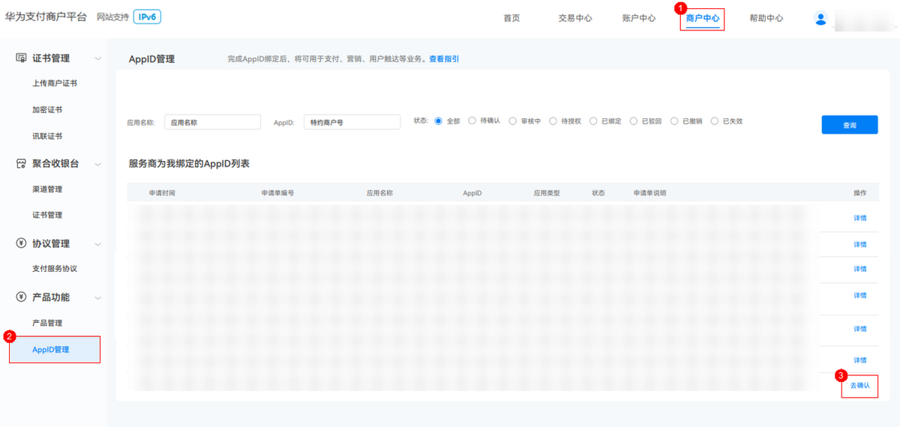900x427 pixels.
Task: Open AppID管理 in the sidebar
Action: pyautogui.click(x=51, y=349)
